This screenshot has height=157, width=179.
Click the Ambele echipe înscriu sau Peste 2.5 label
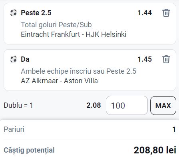[79, 71]
